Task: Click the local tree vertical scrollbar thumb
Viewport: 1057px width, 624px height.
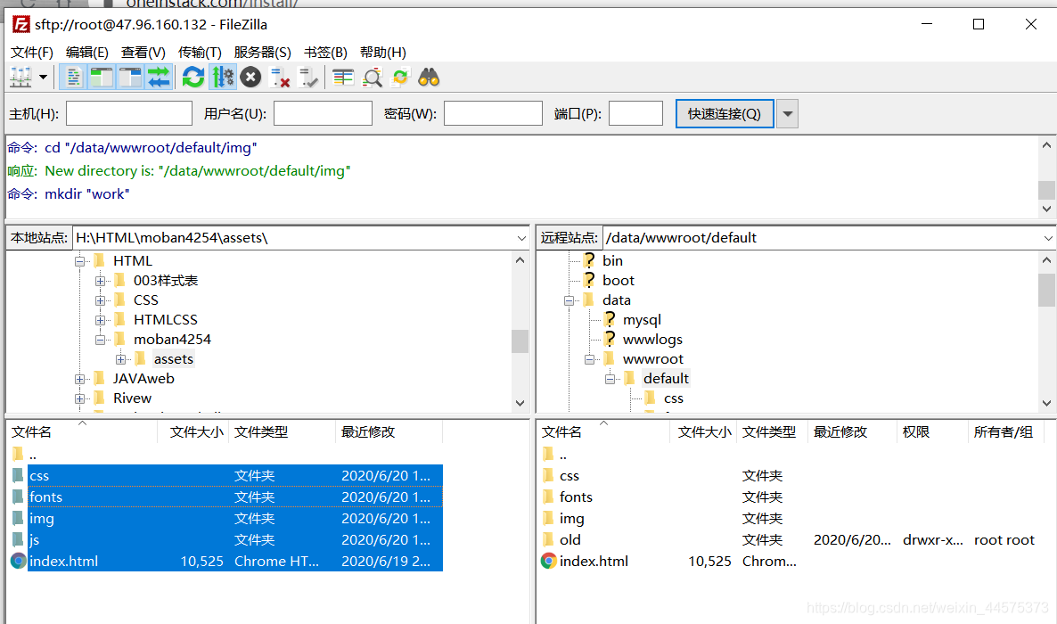Action: (x=520, y=341)
